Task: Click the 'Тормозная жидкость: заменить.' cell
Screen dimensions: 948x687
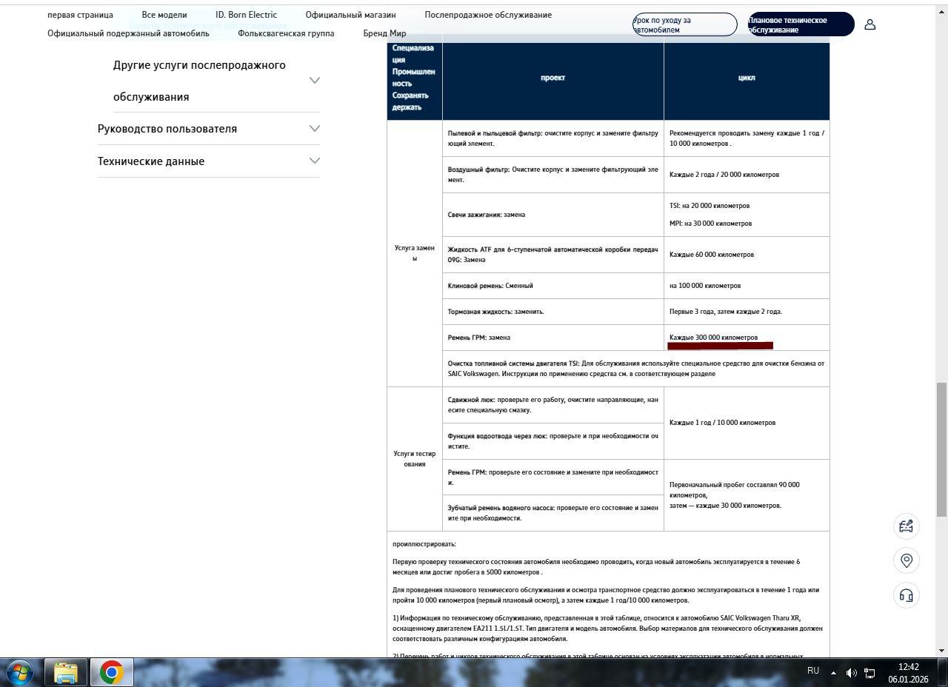Action: 553,312
